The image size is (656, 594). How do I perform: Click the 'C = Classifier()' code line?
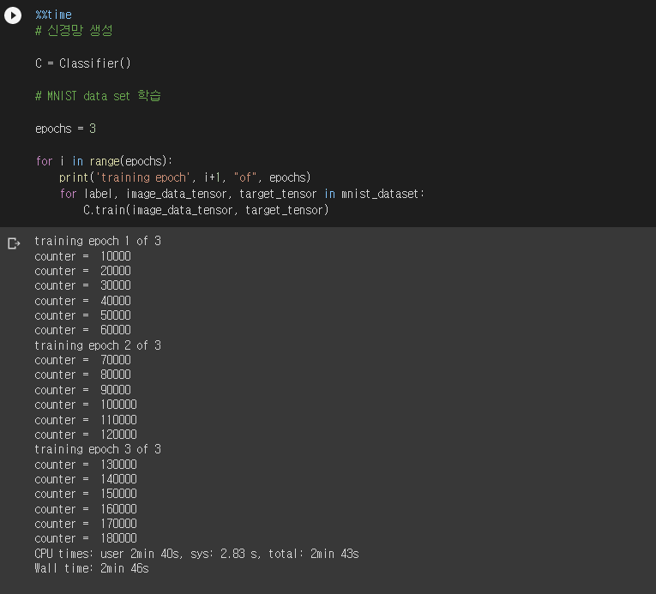pos(83,63)
